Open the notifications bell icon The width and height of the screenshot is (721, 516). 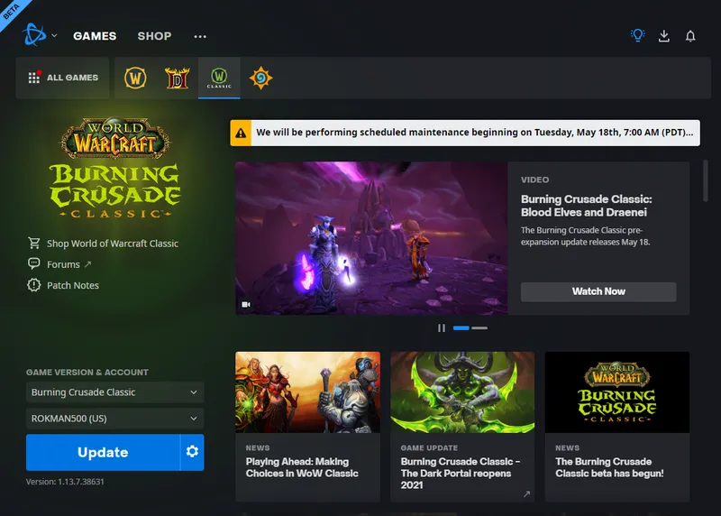pos(690,36)
